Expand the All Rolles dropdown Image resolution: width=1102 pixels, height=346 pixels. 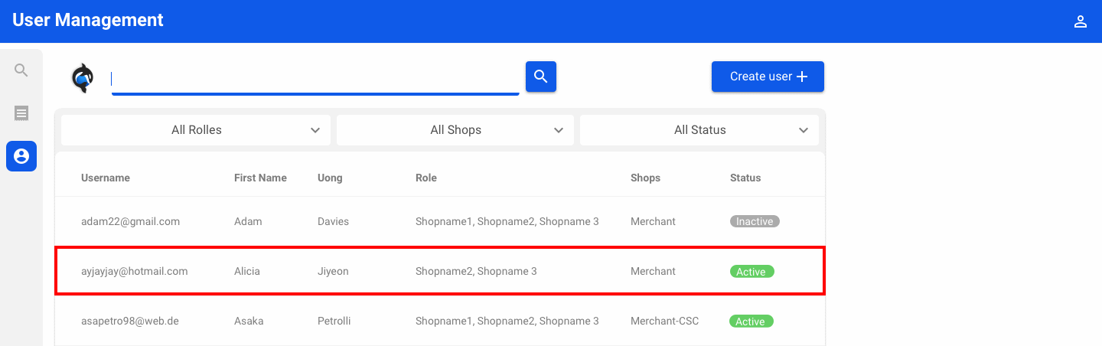(x=196, y=130)
